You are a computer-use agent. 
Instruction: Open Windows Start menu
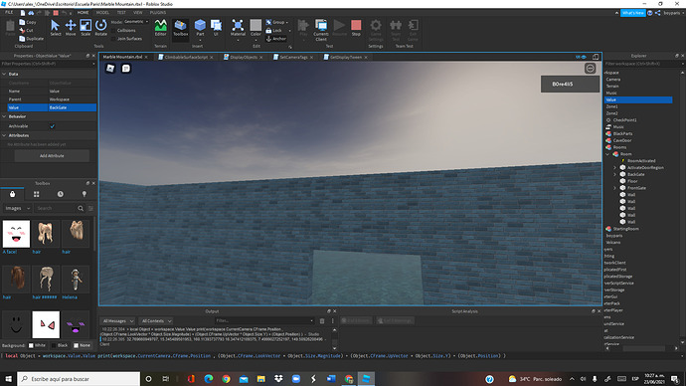tap(8, 379)
